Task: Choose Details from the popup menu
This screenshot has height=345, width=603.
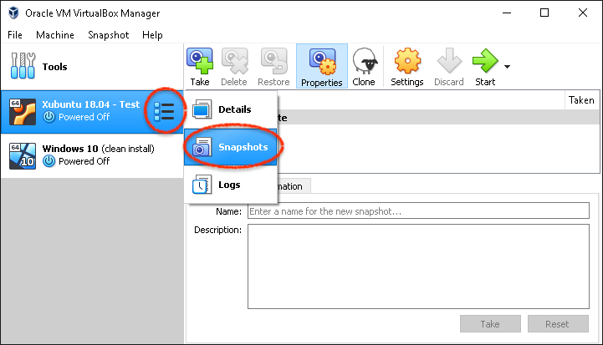Action: pos(230,109)
